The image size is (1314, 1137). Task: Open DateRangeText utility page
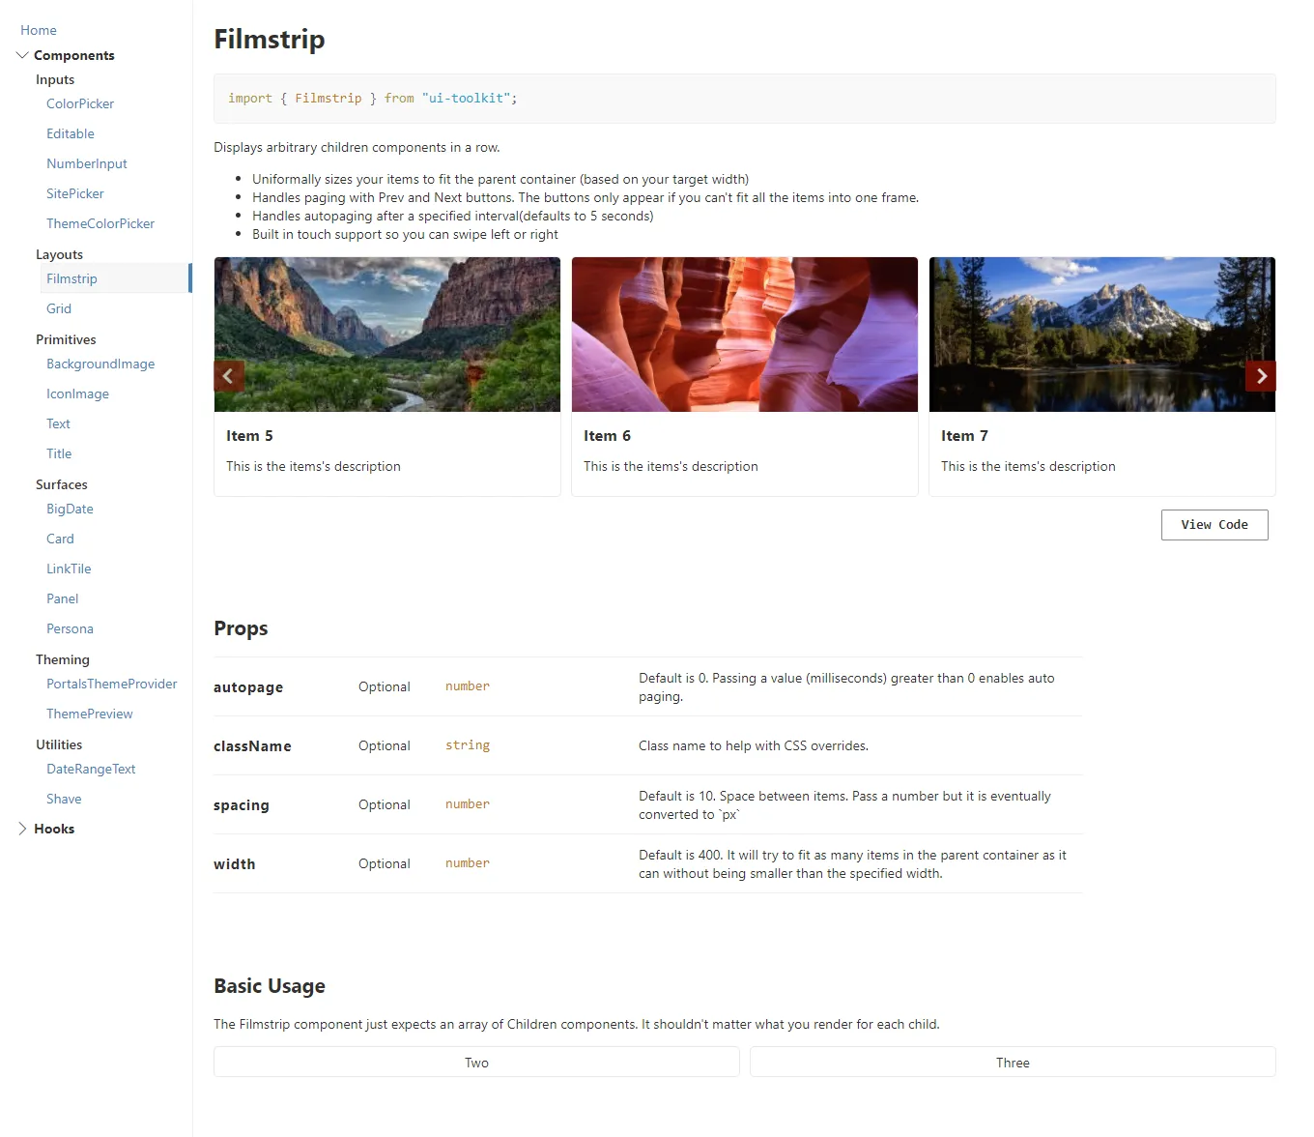click(x=91, y=769)
